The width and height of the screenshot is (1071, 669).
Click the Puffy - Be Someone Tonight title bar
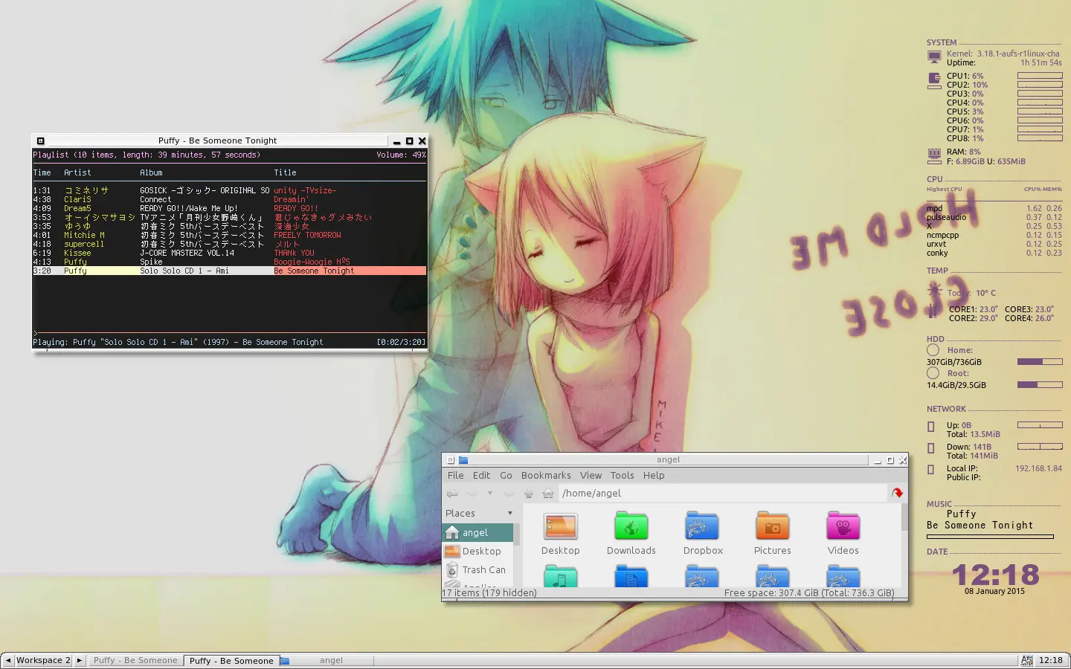tap(217, 140)
